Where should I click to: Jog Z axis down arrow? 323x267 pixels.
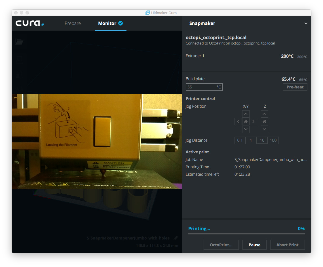pyautogui.click(x=265, y=129)
